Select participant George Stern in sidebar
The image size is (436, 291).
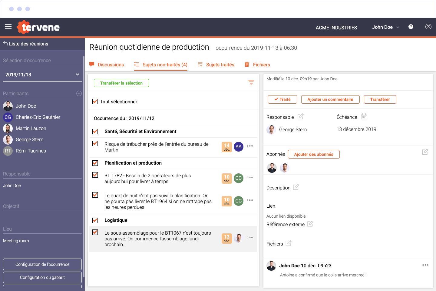tap(23, 139)
